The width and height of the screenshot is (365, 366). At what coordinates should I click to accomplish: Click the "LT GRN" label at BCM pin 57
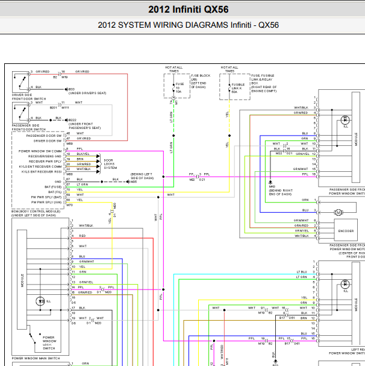tap(83, 185)
